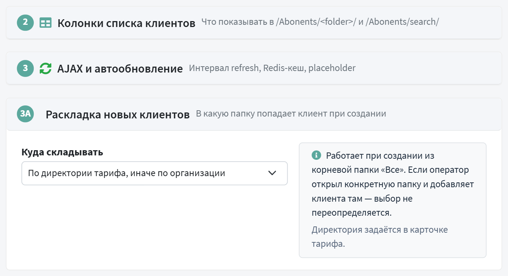Collapse the Раскладка новых клиентов section
The image size is (508, 276).
click(254, 114)
